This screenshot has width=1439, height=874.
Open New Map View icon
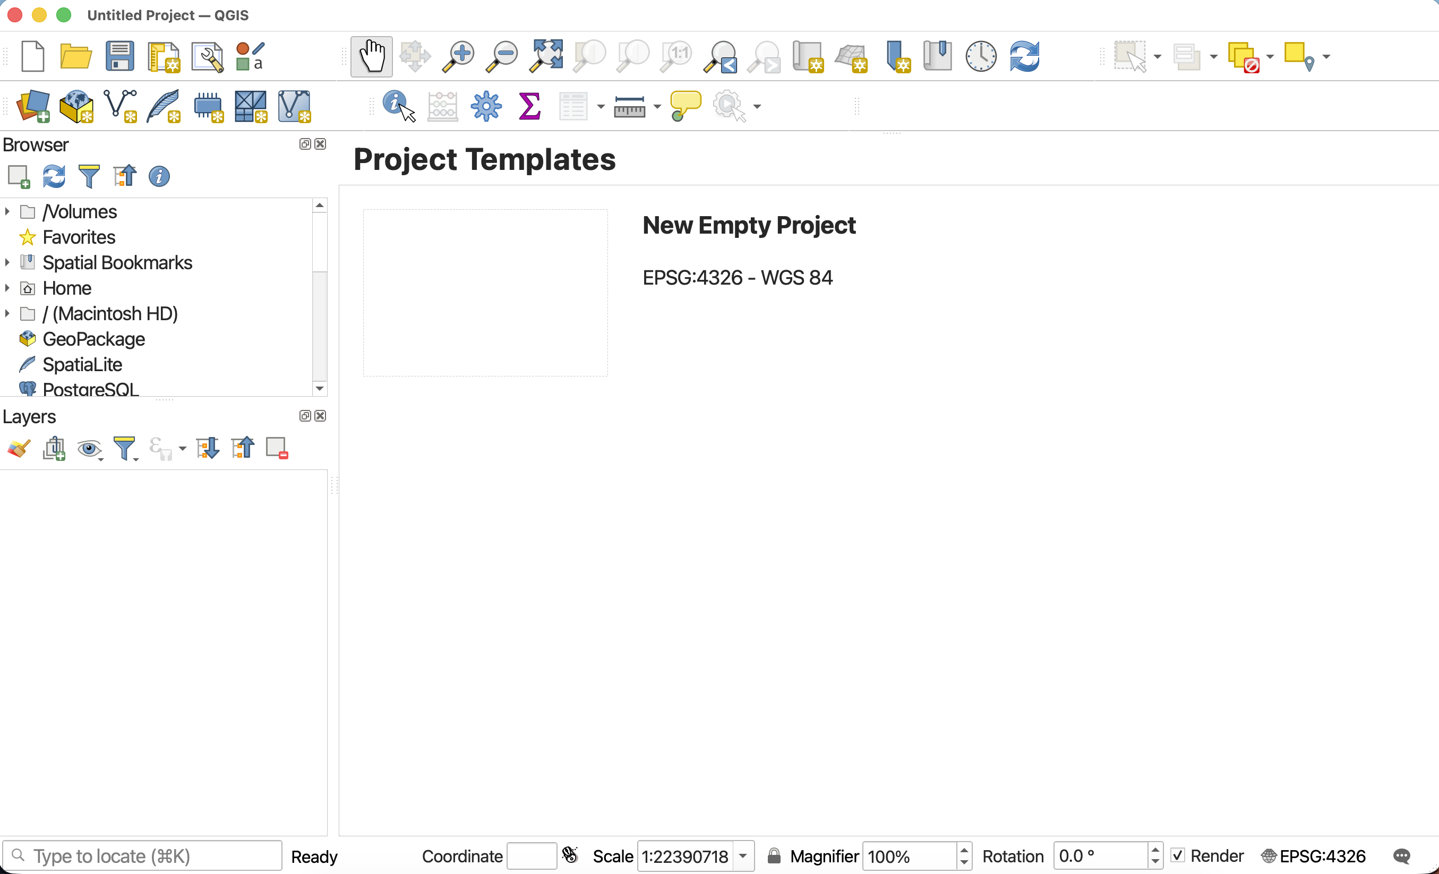tap(808, 57)
